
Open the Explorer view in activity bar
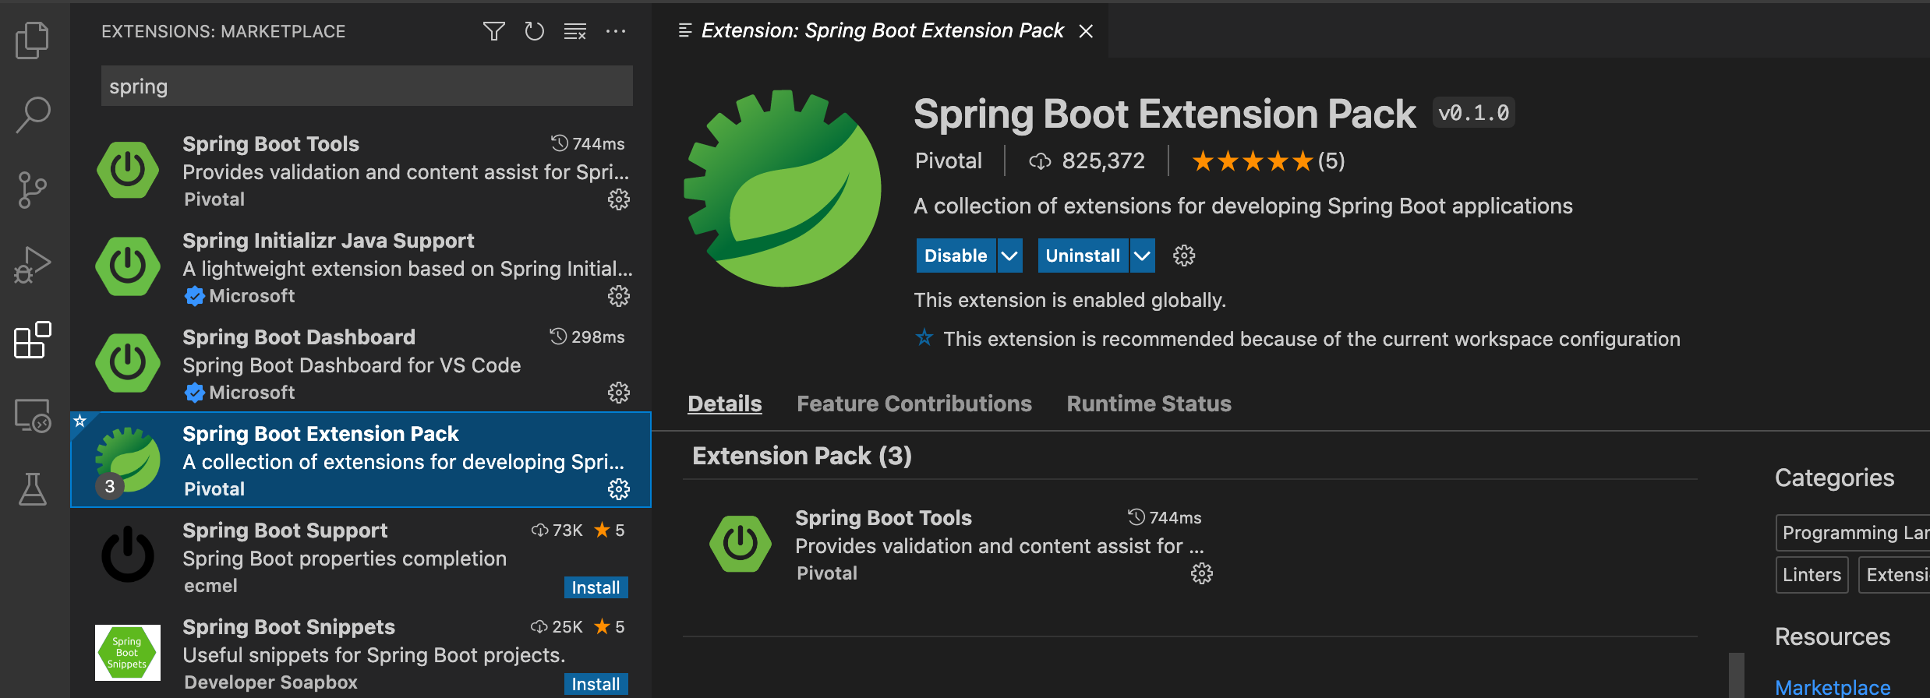pos(33,39)
